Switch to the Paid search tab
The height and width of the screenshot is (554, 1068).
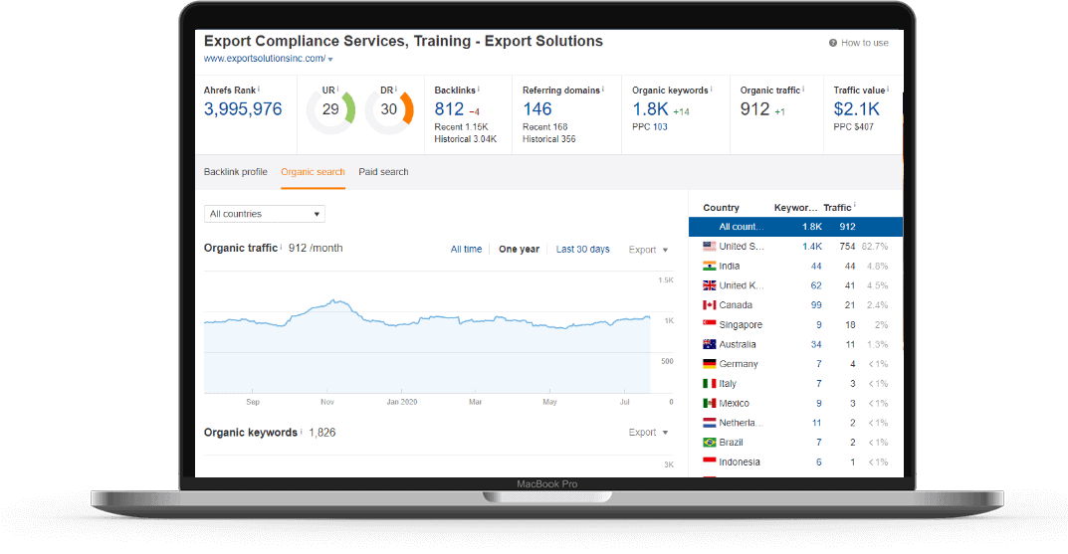[x=383, y=172]
